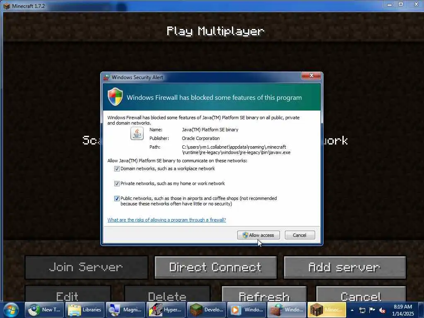
Task: Click the Oracle Corporation publisher text
Action: (x=201, y=138)
